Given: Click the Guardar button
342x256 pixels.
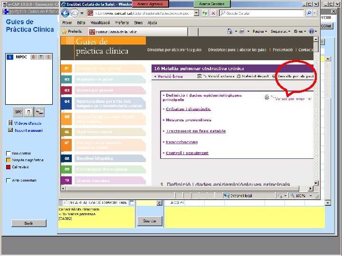Looking at the screenshot, I should [x=150, y=221].
